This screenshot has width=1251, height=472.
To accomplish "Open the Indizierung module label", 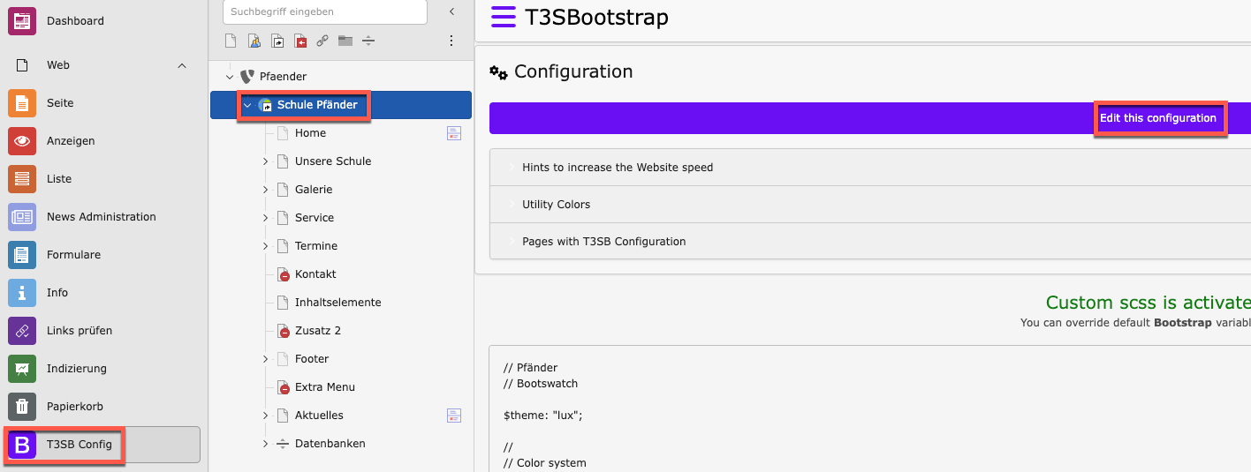I will click(x=77, y=369).
